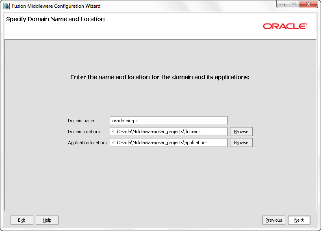The width and height of the screenshot is (321, 231).
Task: Click the 'Application location:' label
Action: click(87, 142)
